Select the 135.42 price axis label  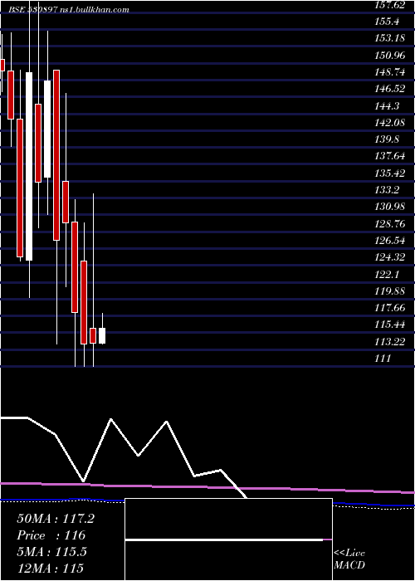point(390,173)
